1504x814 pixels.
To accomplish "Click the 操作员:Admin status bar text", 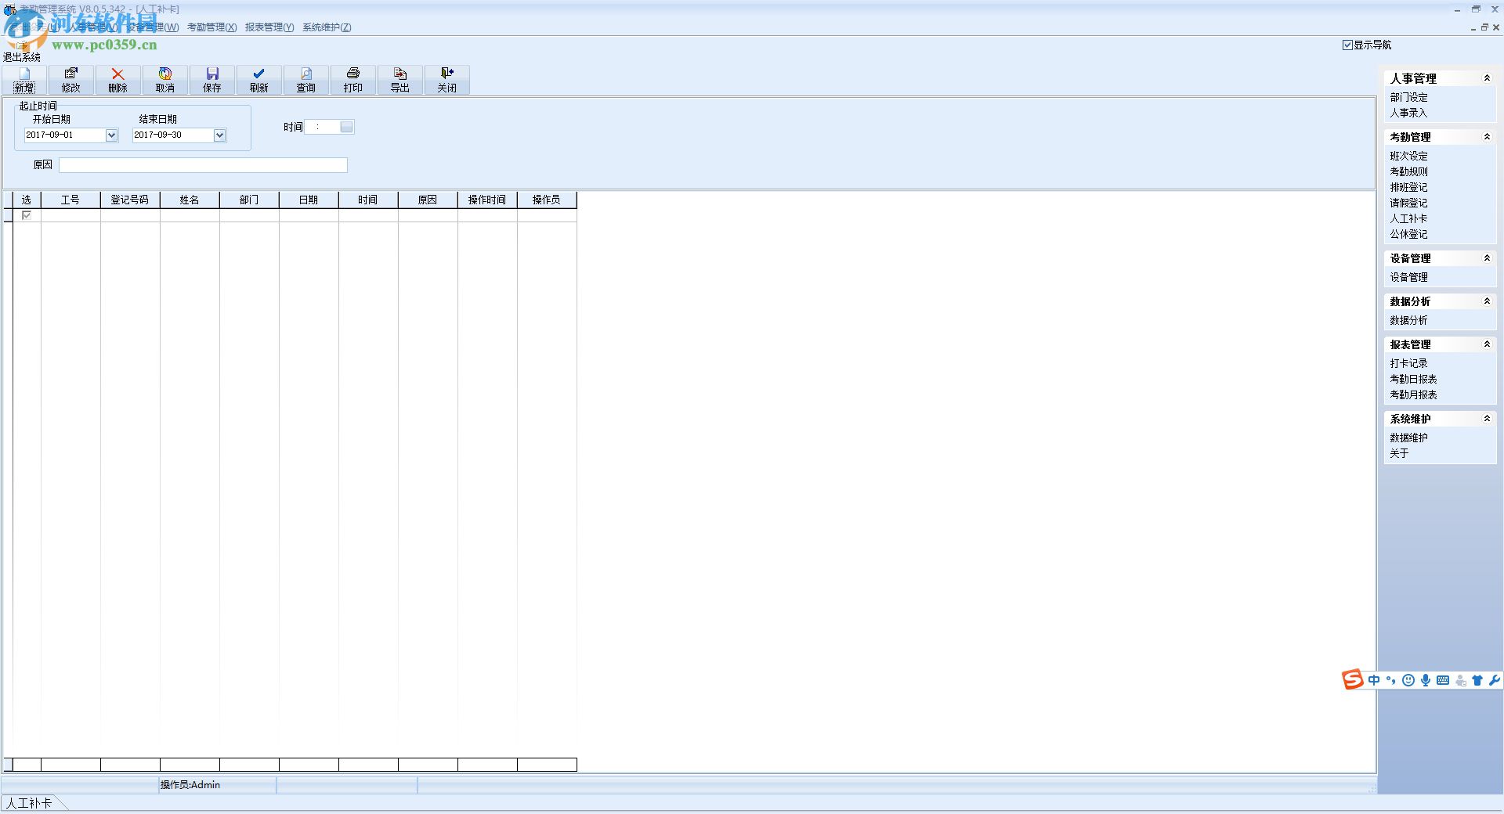I will [x=190, y=785].
